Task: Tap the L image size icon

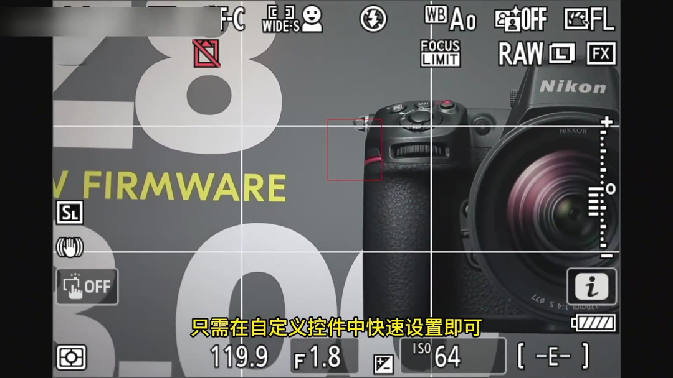Action: tap(562, 53)
